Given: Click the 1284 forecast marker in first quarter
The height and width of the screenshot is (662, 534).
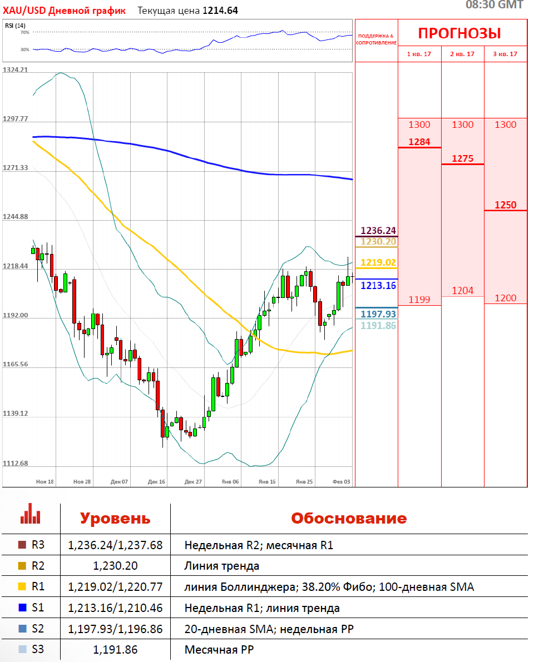Looking at the screenshot, I should point(419,142).
